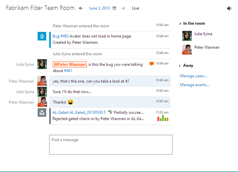Click the @Peter Waxman mention tag

point(70,64)
